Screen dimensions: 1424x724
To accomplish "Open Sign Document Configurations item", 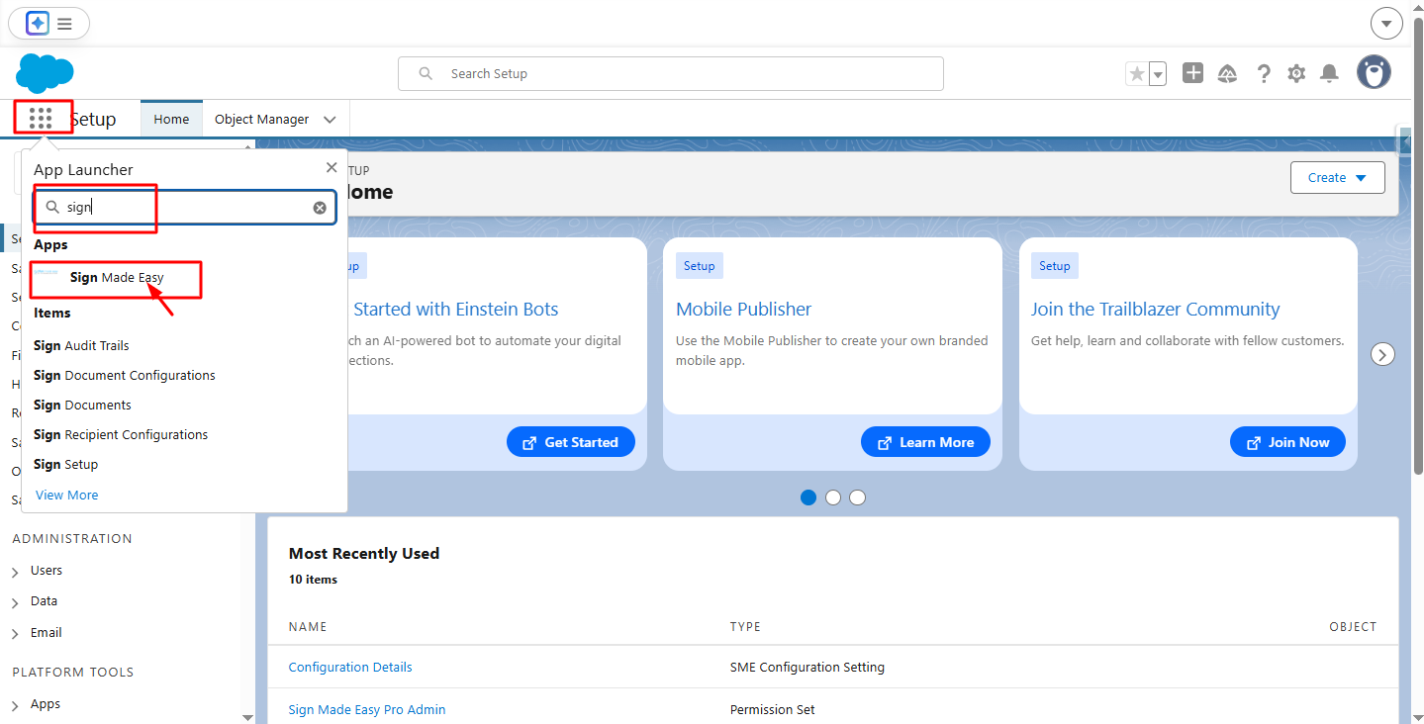I will click(125, 375).
